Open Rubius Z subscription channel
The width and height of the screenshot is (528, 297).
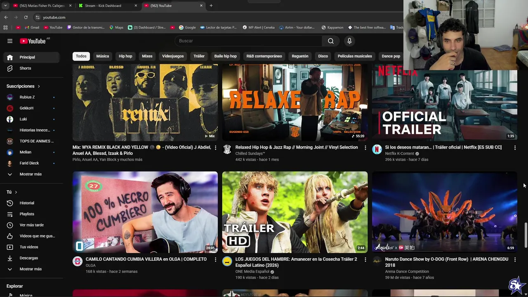pos(31,97)
